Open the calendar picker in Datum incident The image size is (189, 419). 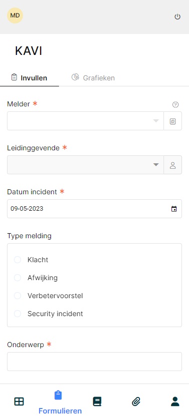click(x=174, y=209)
